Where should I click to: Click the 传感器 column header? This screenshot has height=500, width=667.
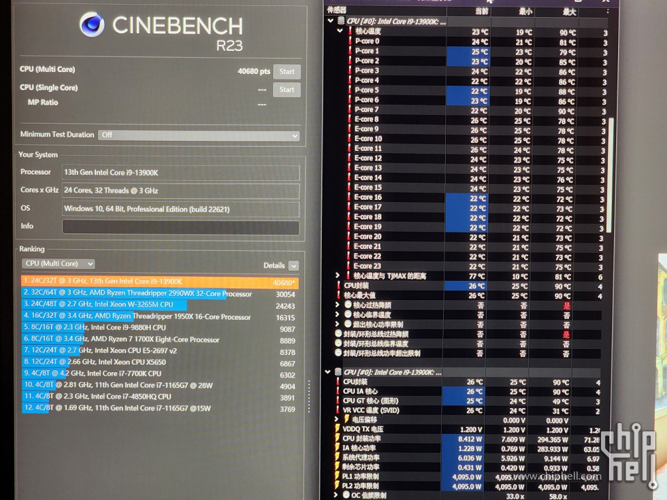click(336, 10)
